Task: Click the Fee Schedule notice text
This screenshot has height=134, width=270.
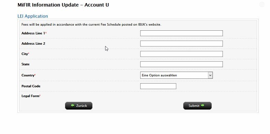Action: (91, 25)
